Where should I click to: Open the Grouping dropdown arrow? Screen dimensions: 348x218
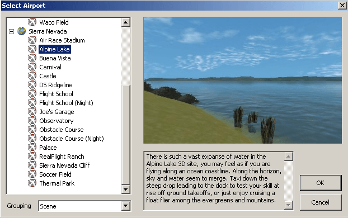(x=126, y=206)
